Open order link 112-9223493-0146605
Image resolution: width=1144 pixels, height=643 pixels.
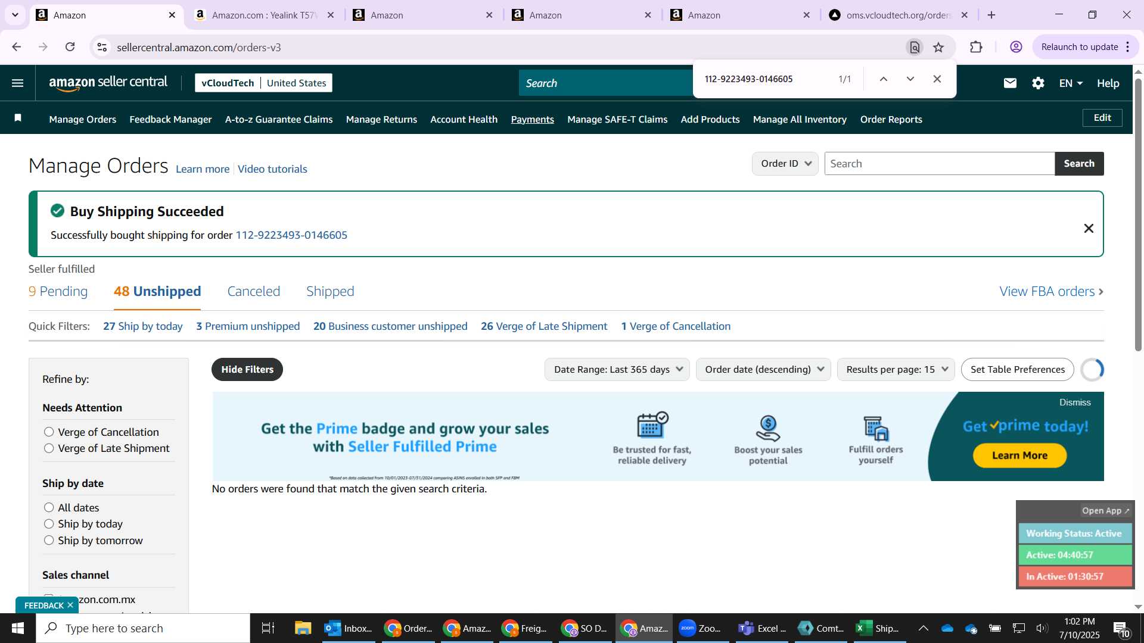[291, 235]
